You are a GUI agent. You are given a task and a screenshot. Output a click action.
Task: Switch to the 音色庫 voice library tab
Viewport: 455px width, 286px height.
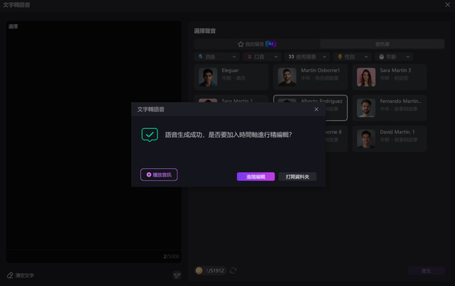click(383, 44)
